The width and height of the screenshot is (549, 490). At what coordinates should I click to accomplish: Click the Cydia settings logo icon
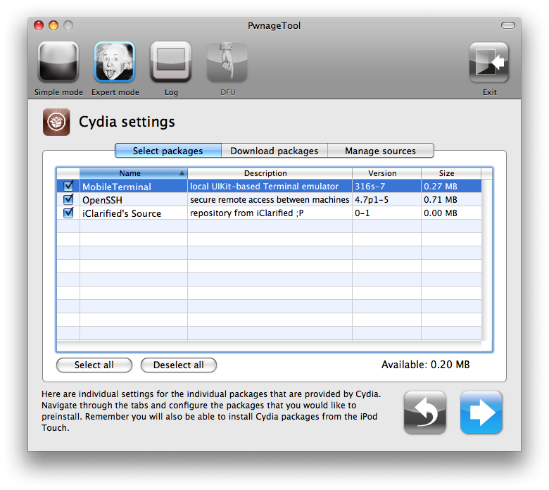pyautogui.click(x=56, y=122)
